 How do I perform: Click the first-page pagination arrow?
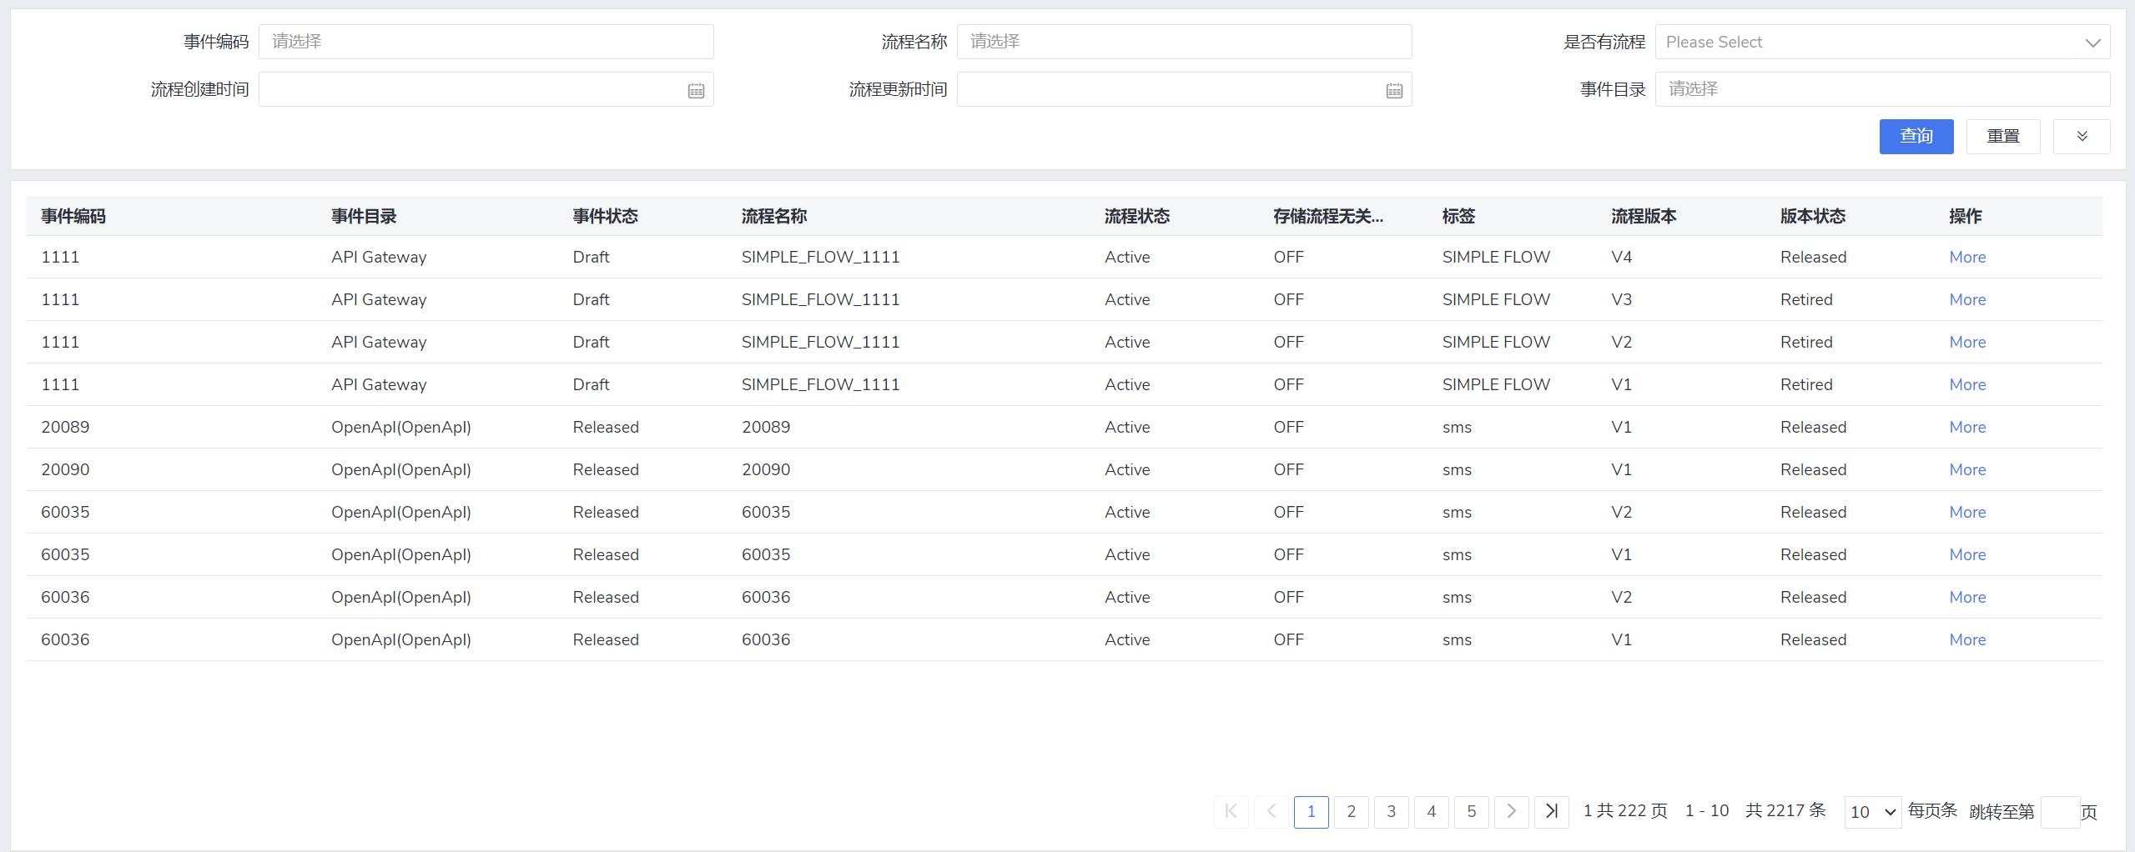(x=1231, y=811)
